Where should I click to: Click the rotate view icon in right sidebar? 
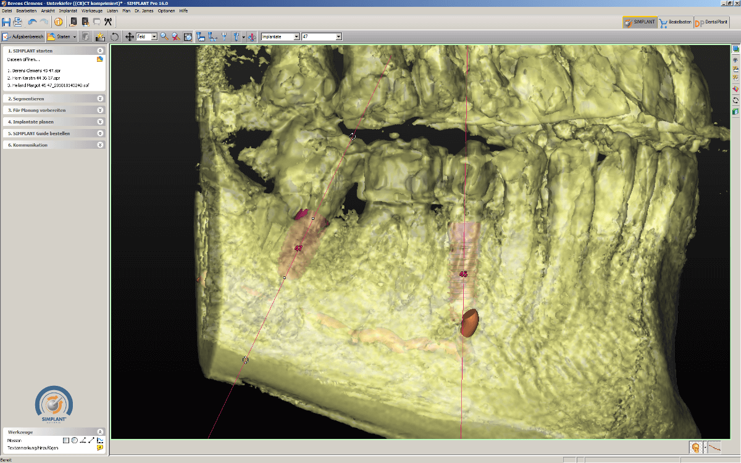(735, 100)
